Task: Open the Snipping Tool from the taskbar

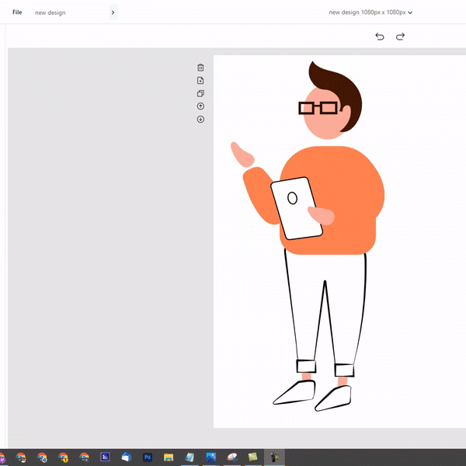Action: point(232,457)
